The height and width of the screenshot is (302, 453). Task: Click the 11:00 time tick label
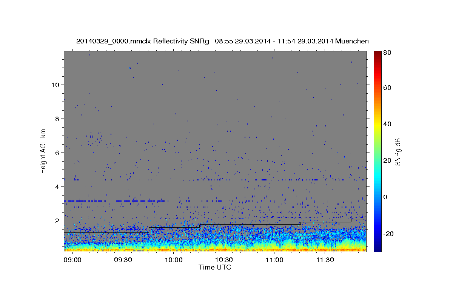[x=274, y=260]
